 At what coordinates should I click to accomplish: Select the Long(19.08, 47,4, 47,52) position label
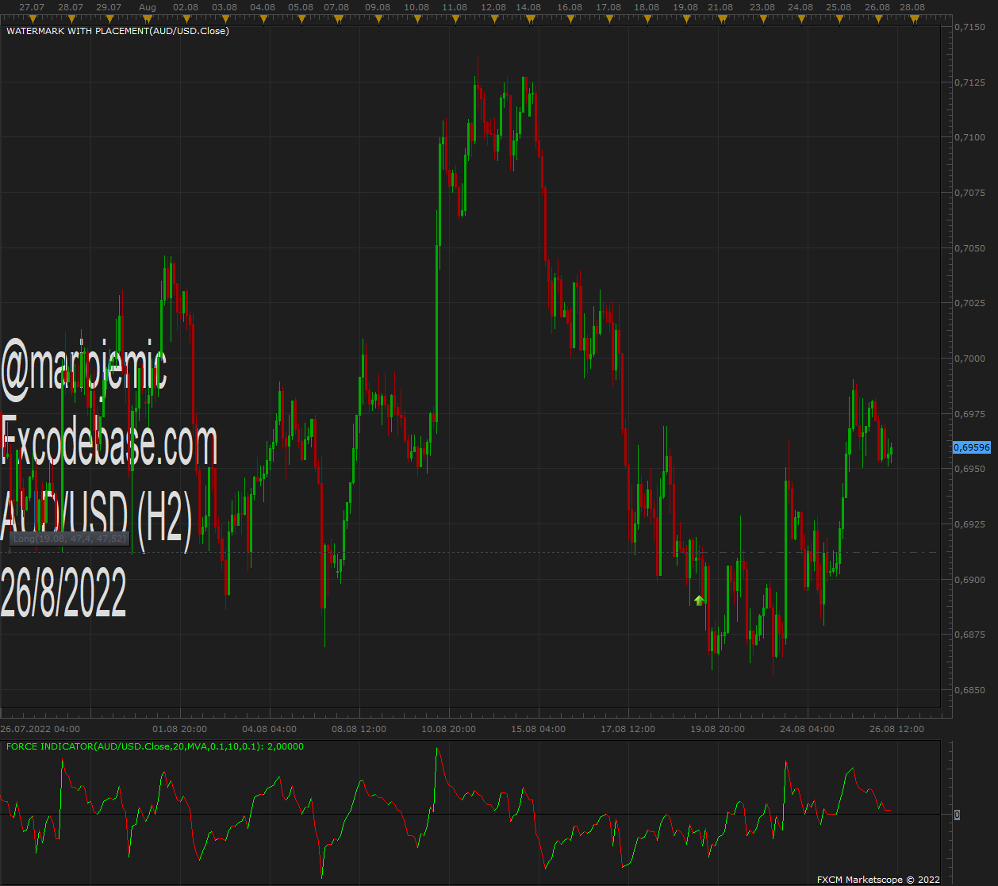(x=69, y=539)
